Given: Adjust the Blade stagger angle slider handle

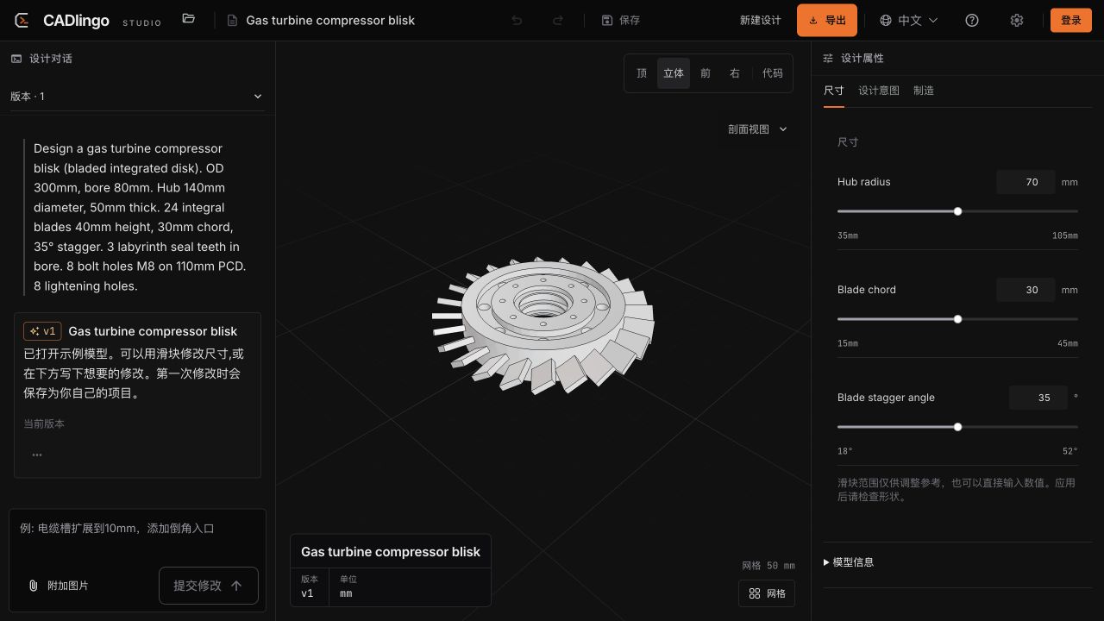Looking at the screenshot, I should tap(957, 427).
